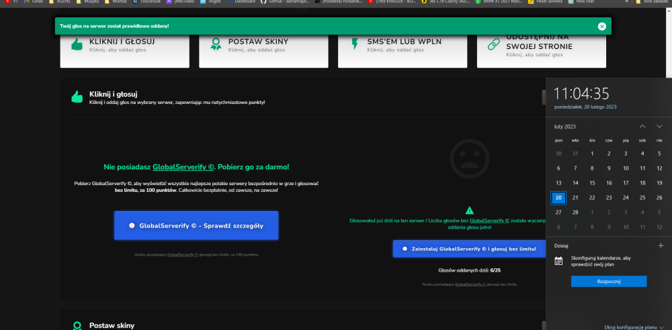Open the Muzyka bookmarks folder
672x330 pixels.
pyautogui.click(x=89, y=2)
